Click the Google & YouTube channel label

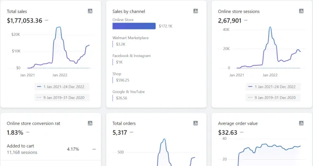pos(128,92)
